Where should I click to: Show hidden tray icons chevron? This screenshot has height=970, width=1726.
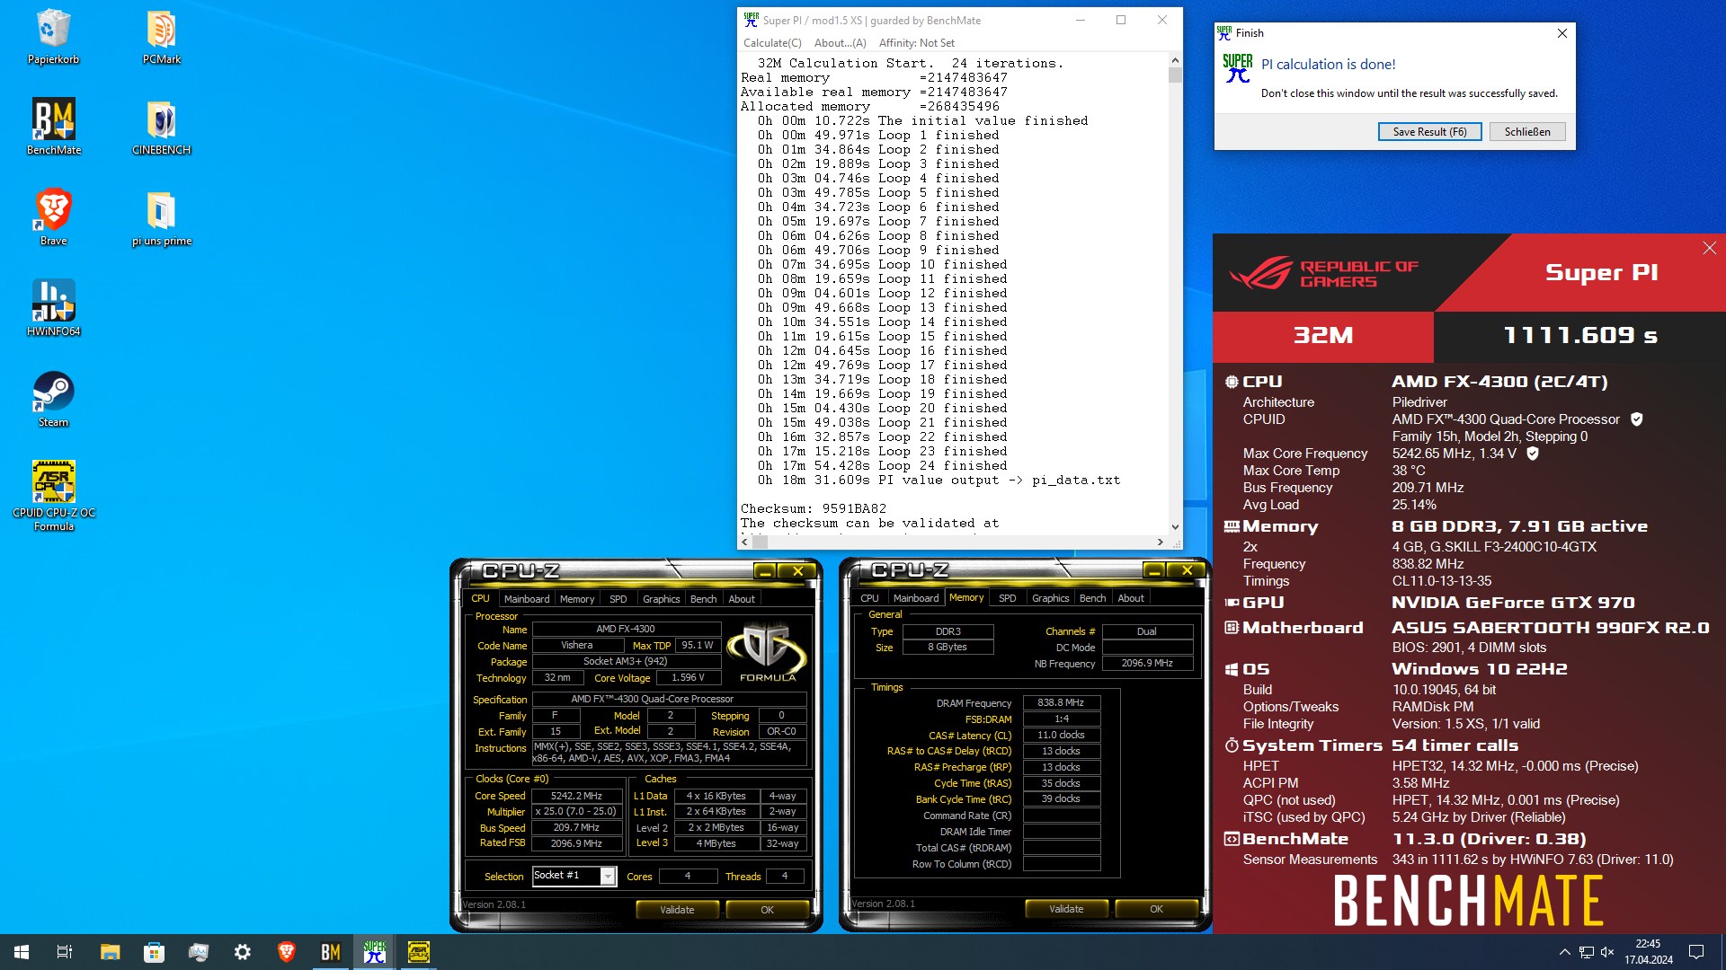point(1564,952)
